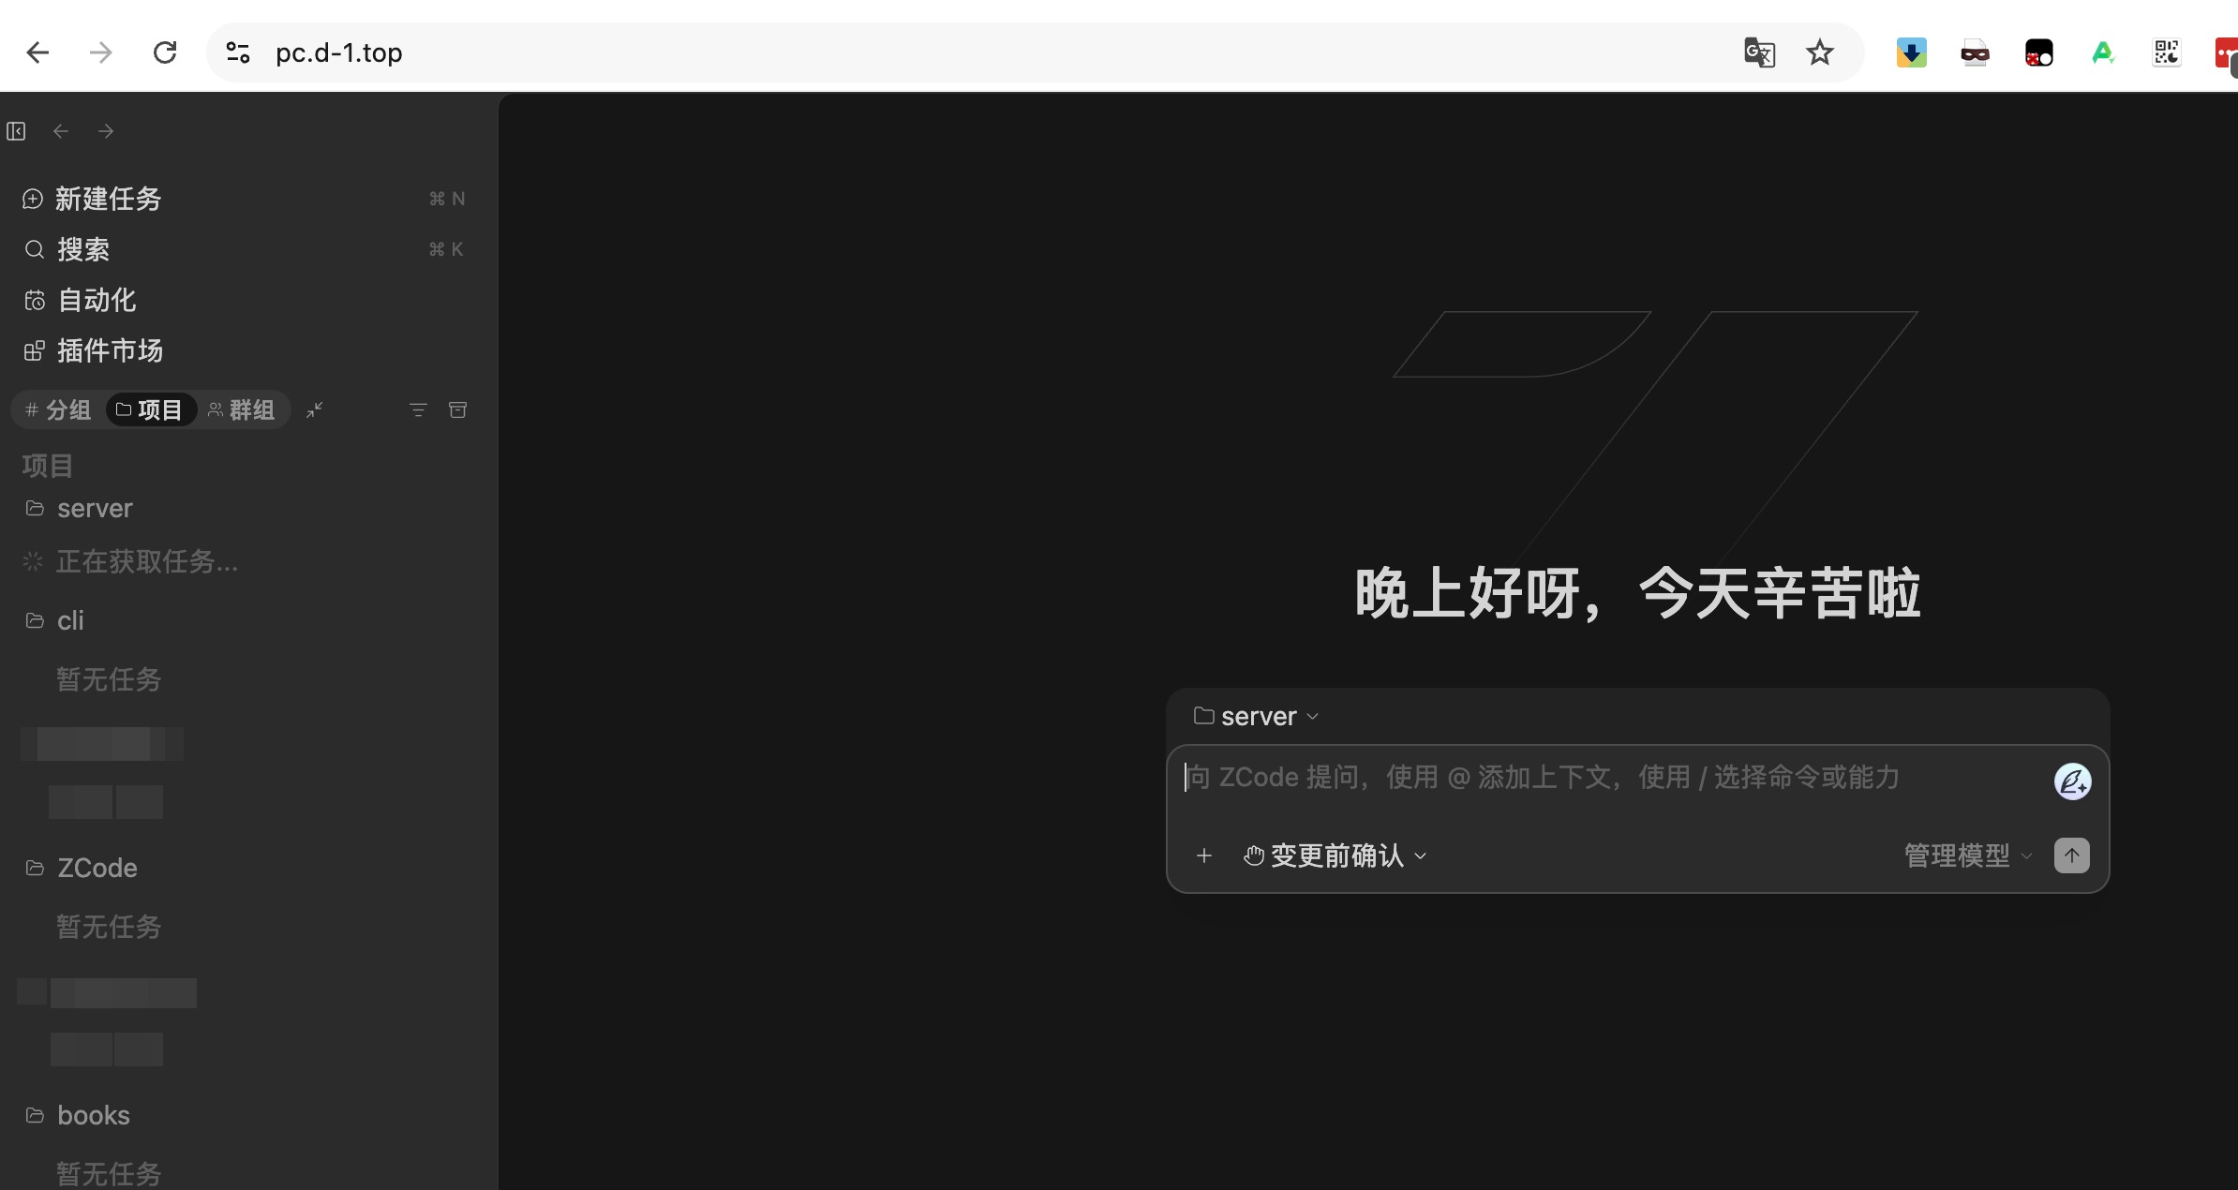Click 暂无任务 under the cli project

109,679
